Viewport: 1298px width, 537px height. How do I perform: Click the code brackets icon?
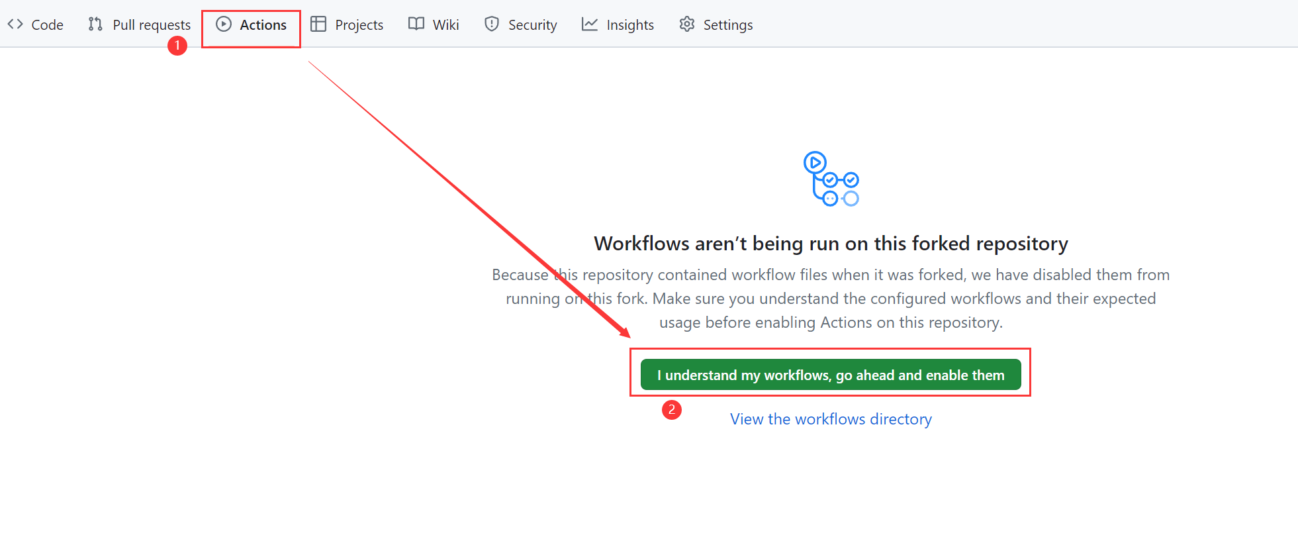(x=15, y=24)
